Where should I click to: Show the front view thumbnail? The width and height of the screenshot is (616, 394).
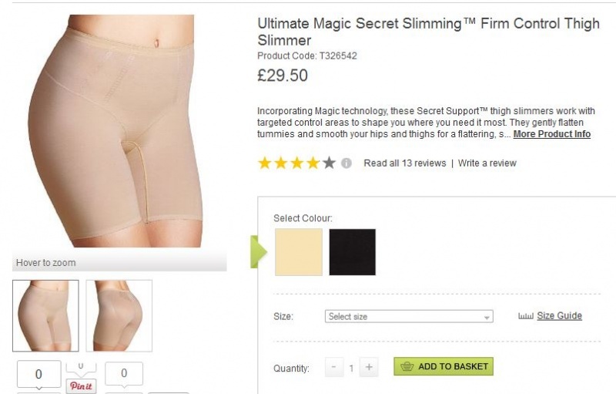(x=45, y=315)
